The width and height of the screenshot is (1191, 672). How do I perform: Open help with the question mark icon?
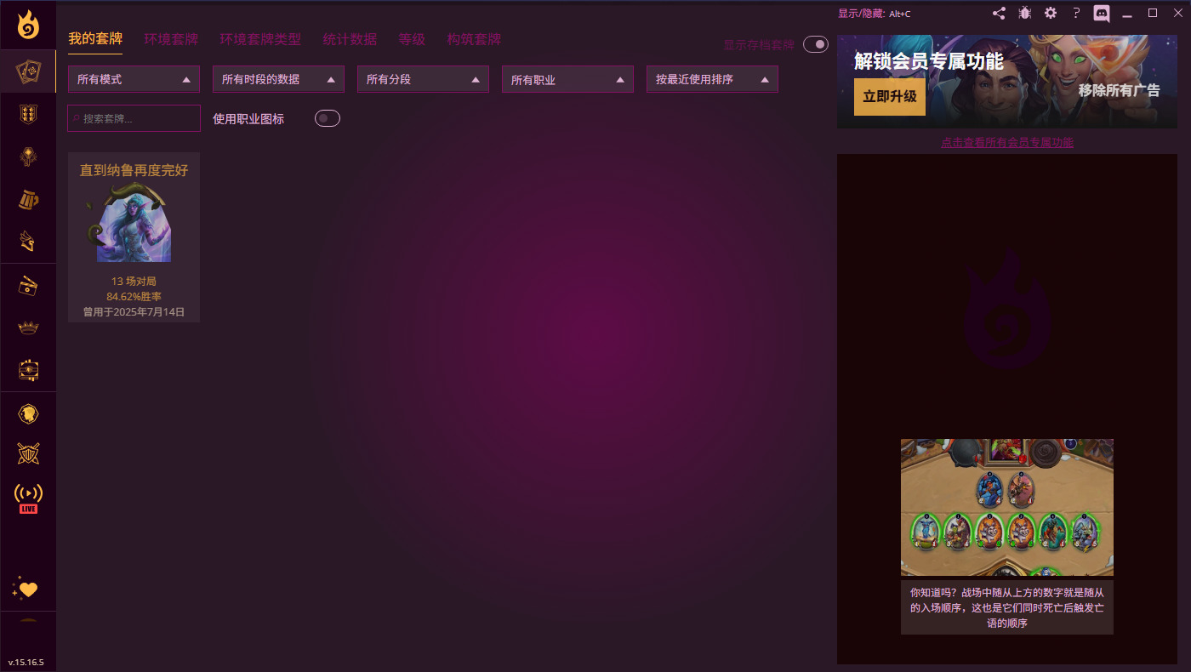[x=1076, y=14]
